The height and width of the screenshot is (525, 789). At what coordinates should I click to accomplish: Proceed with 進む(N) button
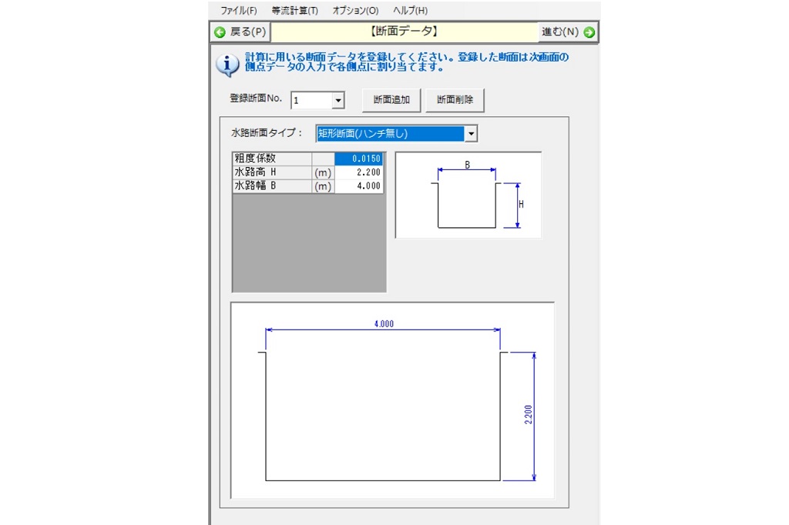[x=568, y=32]
